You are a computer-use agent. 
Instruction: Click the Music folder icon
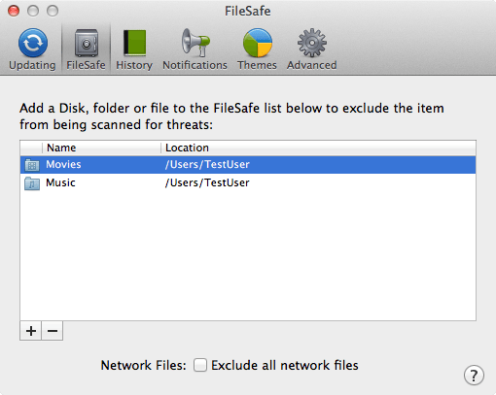tap(32, 183)
